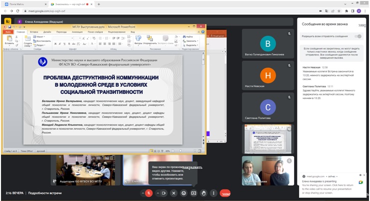The width and height of the screenshot is (370, 201).
Task: Toggle allow everyone to send messages
Action: pyautogui.click(x=358, y=36)
